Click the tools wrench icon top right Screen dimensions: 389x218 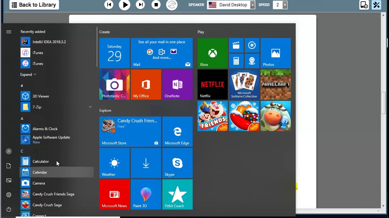[x=377, y=5]
